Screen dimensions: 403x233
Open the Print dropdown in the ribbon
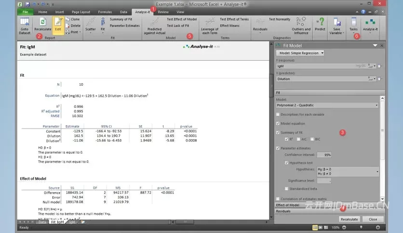pos(73,32)
